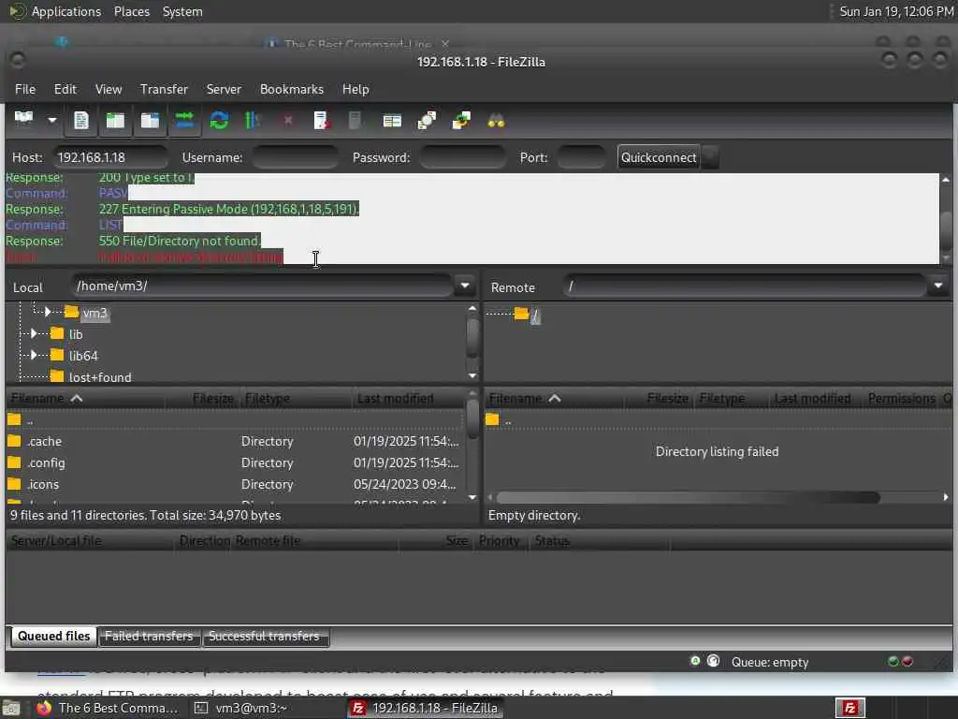The width and height of the screenshot is (958, 719).
Task: Toggle transfer queue display
Action: [184, 120]
